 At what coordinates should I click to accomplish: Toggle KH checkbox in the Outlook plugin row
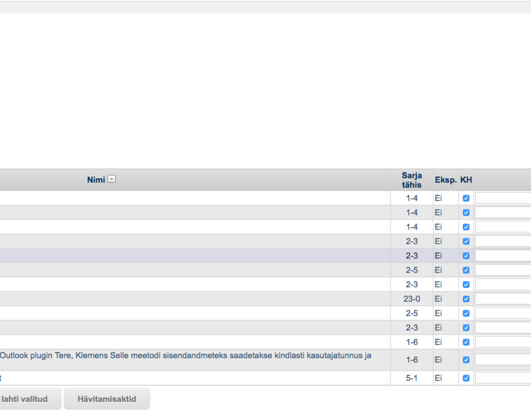pos(466,359)
